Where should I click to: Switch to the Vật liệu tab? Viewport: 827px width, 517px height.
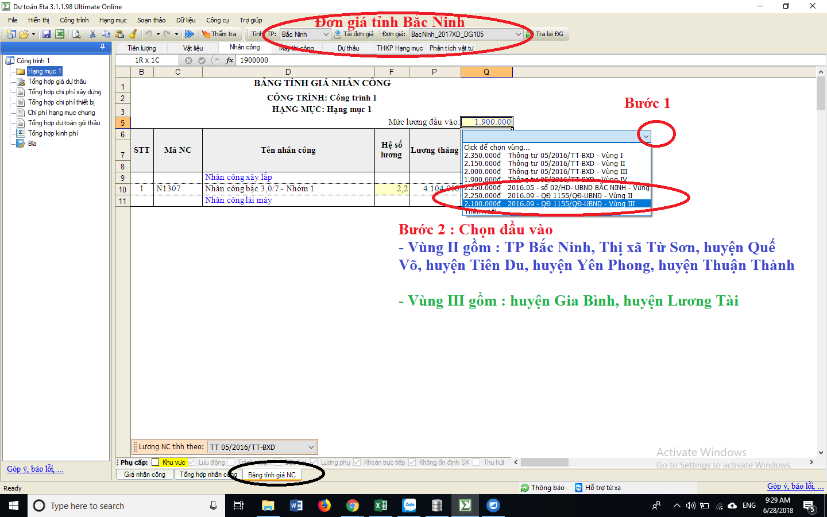tap(193, 48)
